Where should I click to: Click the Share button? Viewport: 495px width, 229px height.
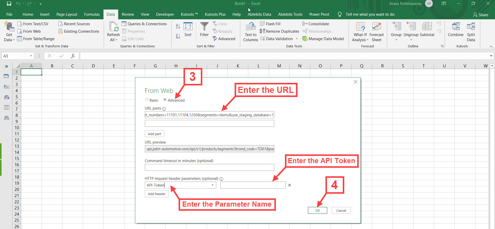(x=481, y=15)
